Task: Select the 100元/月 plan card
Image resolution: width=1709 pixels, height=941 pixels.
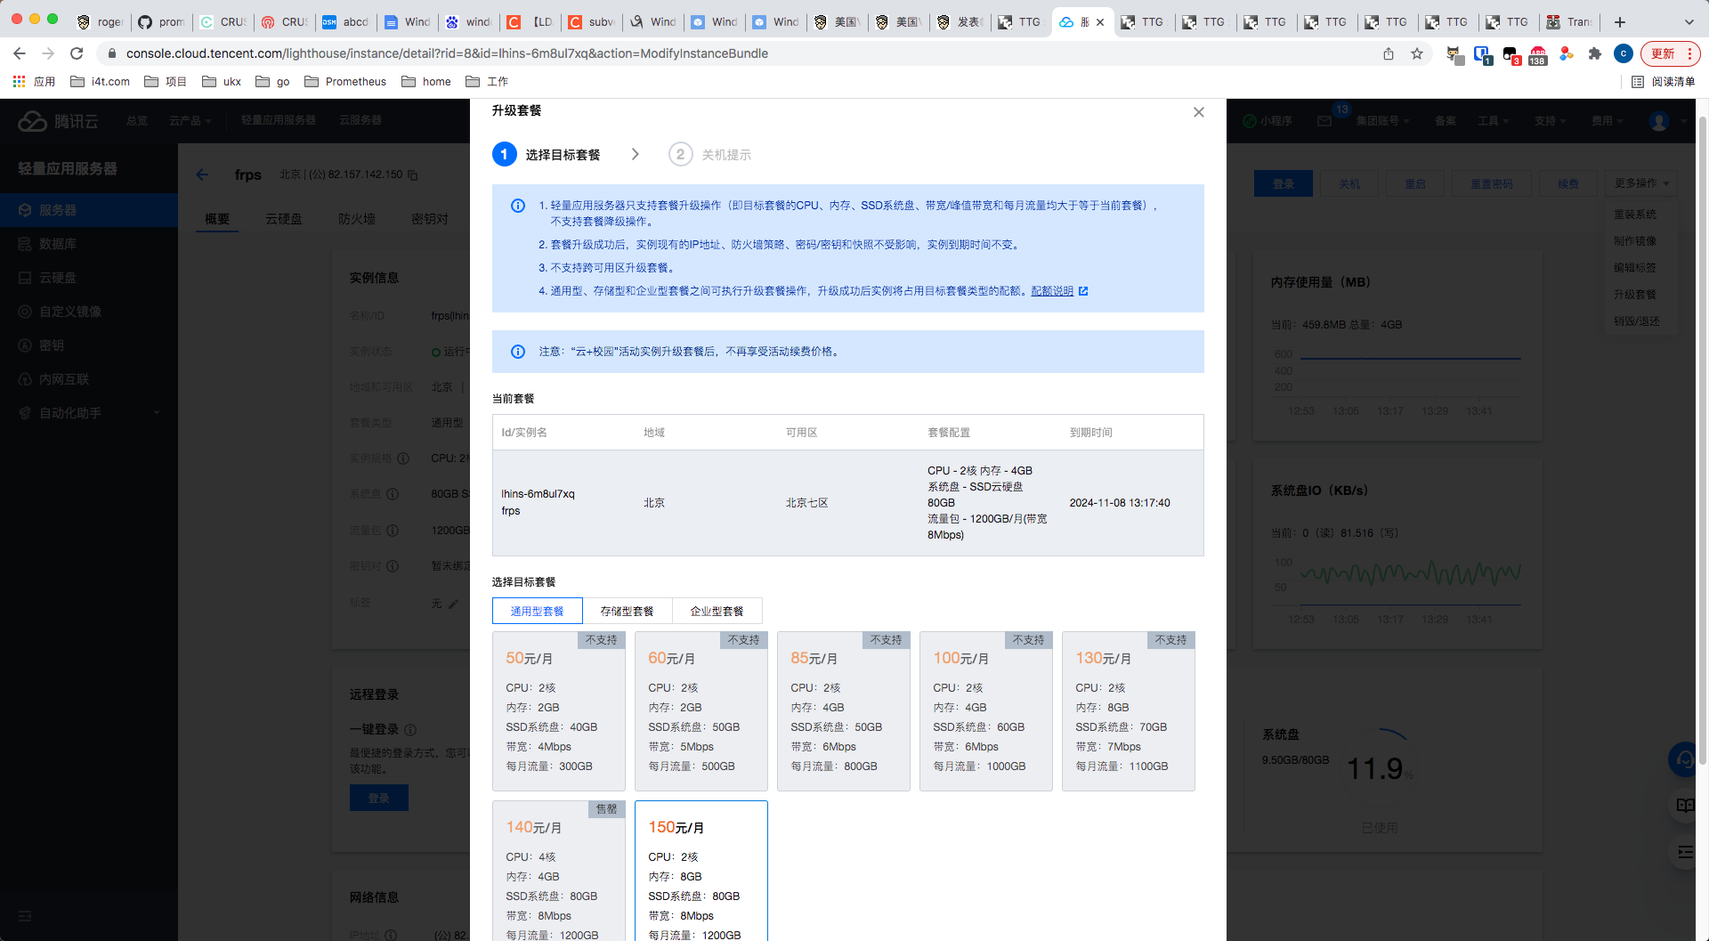Action: tap(986, 711)
